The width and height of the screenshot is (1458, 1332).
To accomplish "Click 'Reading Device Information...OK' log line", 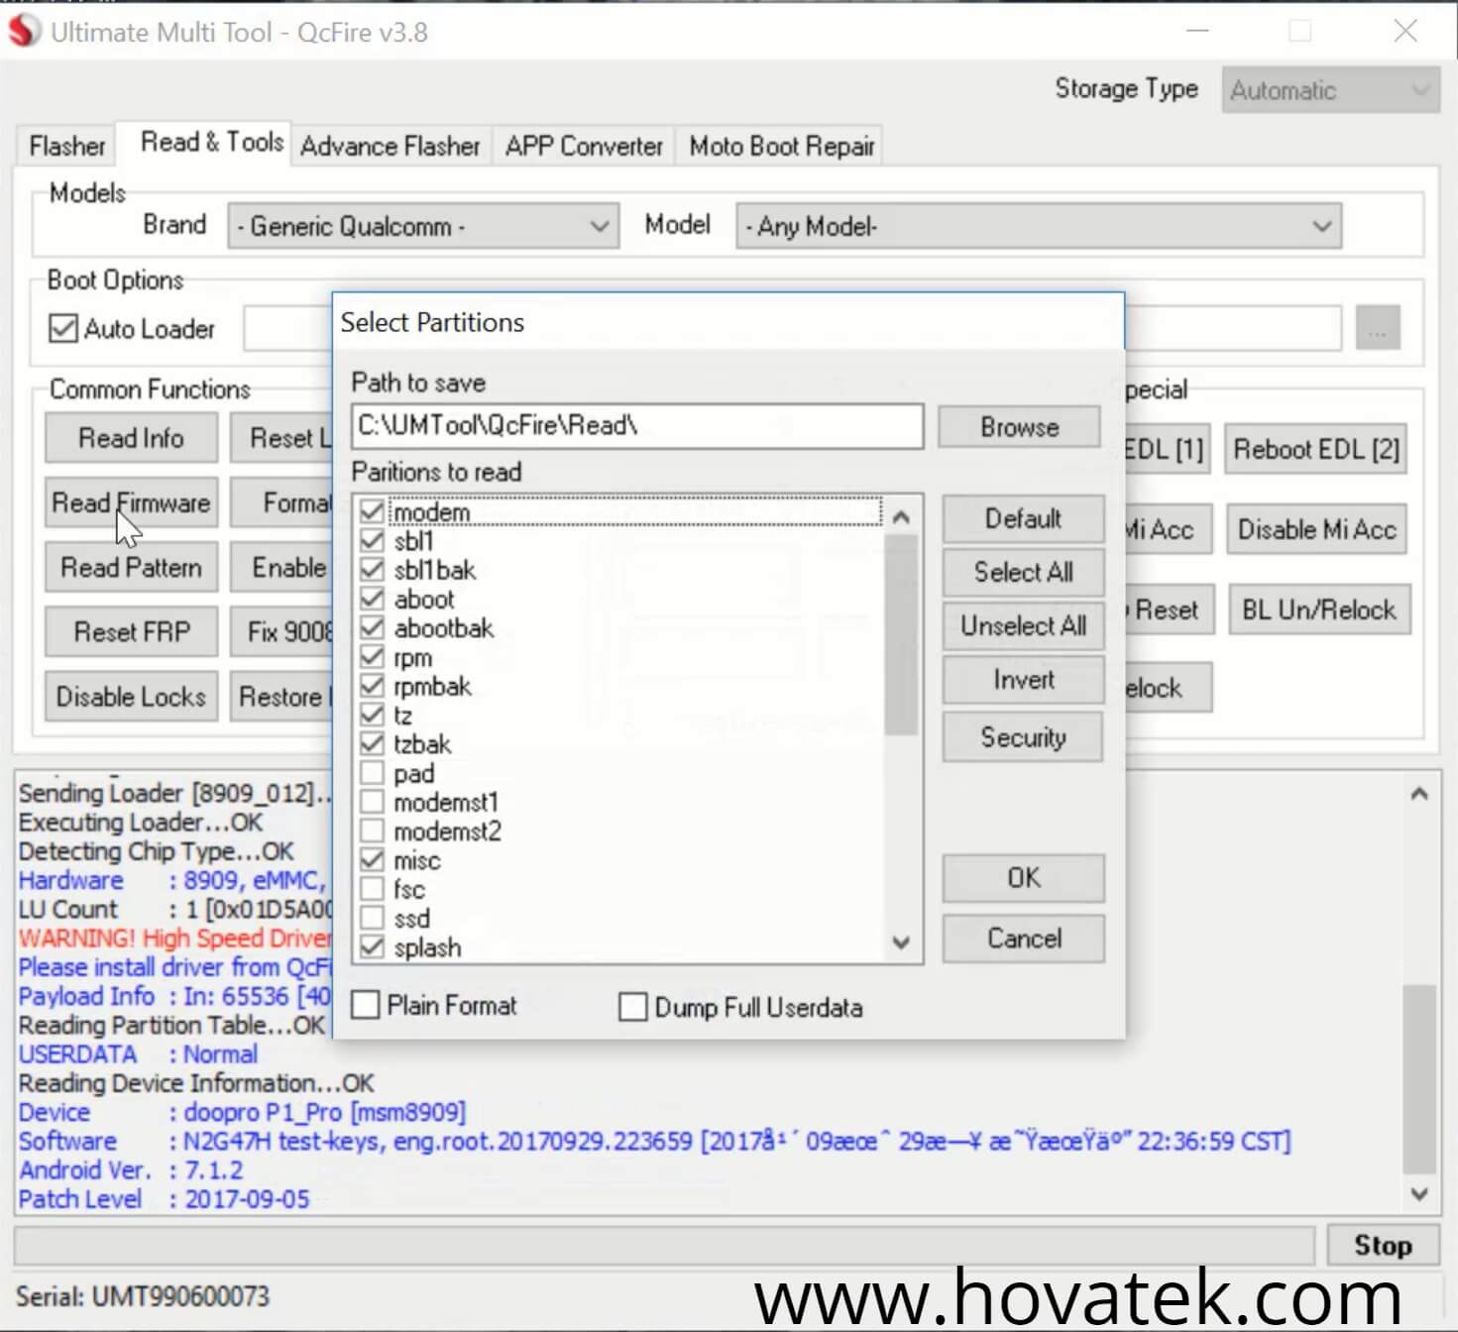I will (x=196, y=1083).
